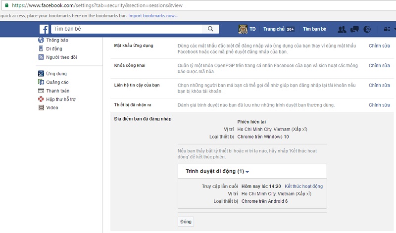This screenshot has width=396, height=233.
Task: Open Ứng dụng settings section
Action: [56, 74]
